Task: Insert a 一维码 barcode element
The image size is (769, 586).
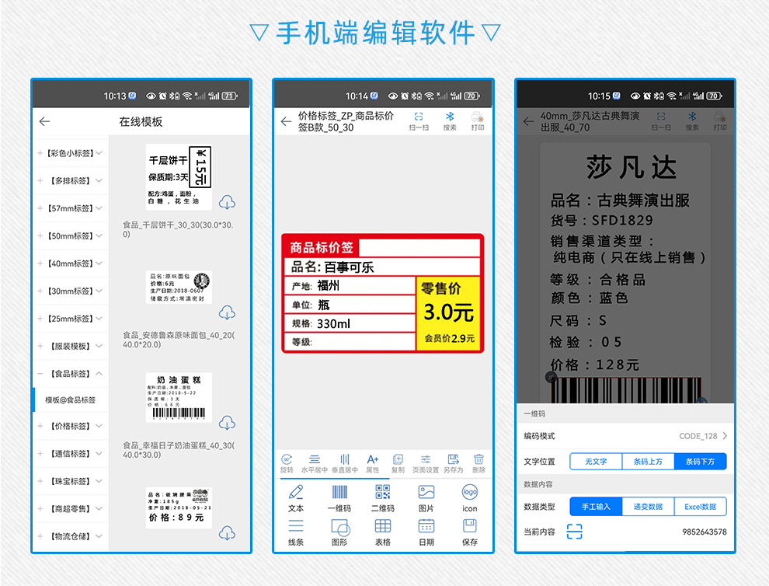Action: click(x=339, y=498)
